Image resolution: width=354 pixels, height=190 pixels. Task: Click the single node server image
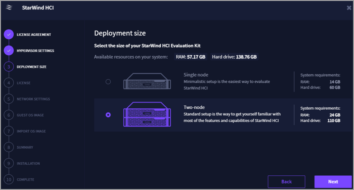[147, 81]
